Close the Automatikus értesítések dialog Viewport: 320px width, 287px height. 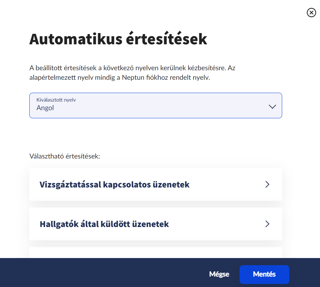311,13
